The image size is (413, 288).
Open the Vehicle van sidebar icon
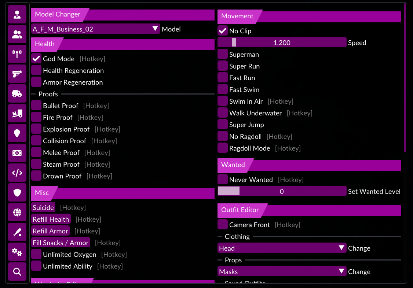coord(17,93)
